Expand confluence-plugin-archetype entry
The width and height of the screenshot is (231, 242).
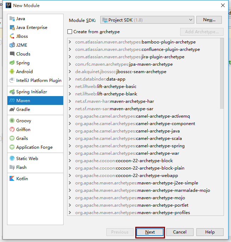point(70,49)
